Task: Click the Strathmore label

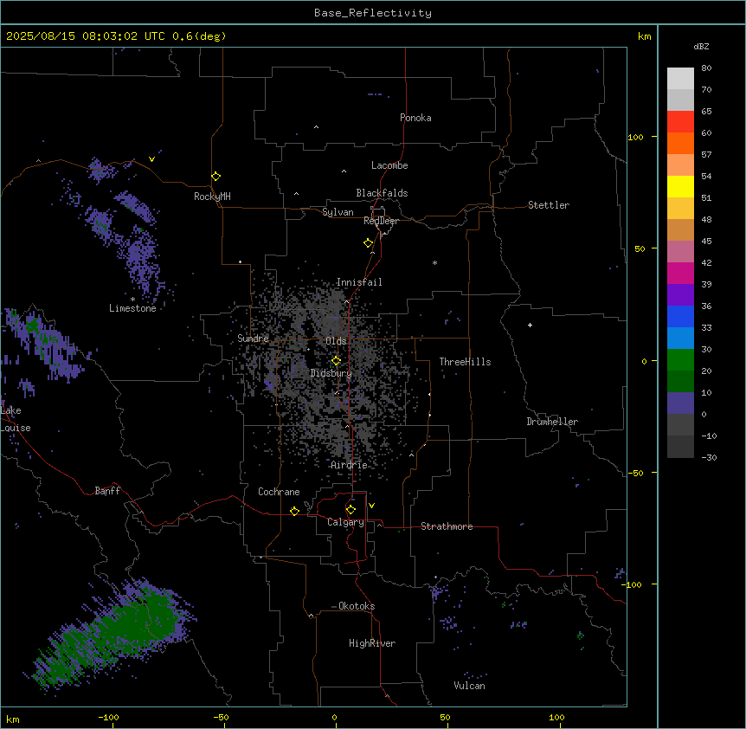Action: point(447,526)
